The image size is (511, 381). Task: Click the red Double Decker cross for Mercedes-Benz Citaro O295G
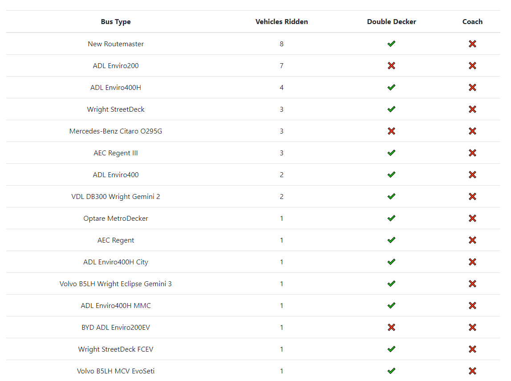click(x=391, y=131)
